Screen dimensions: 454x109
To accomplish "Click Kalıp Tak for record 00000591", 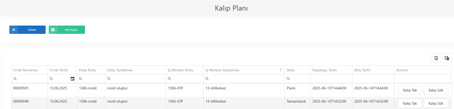I will coord(410,90).
